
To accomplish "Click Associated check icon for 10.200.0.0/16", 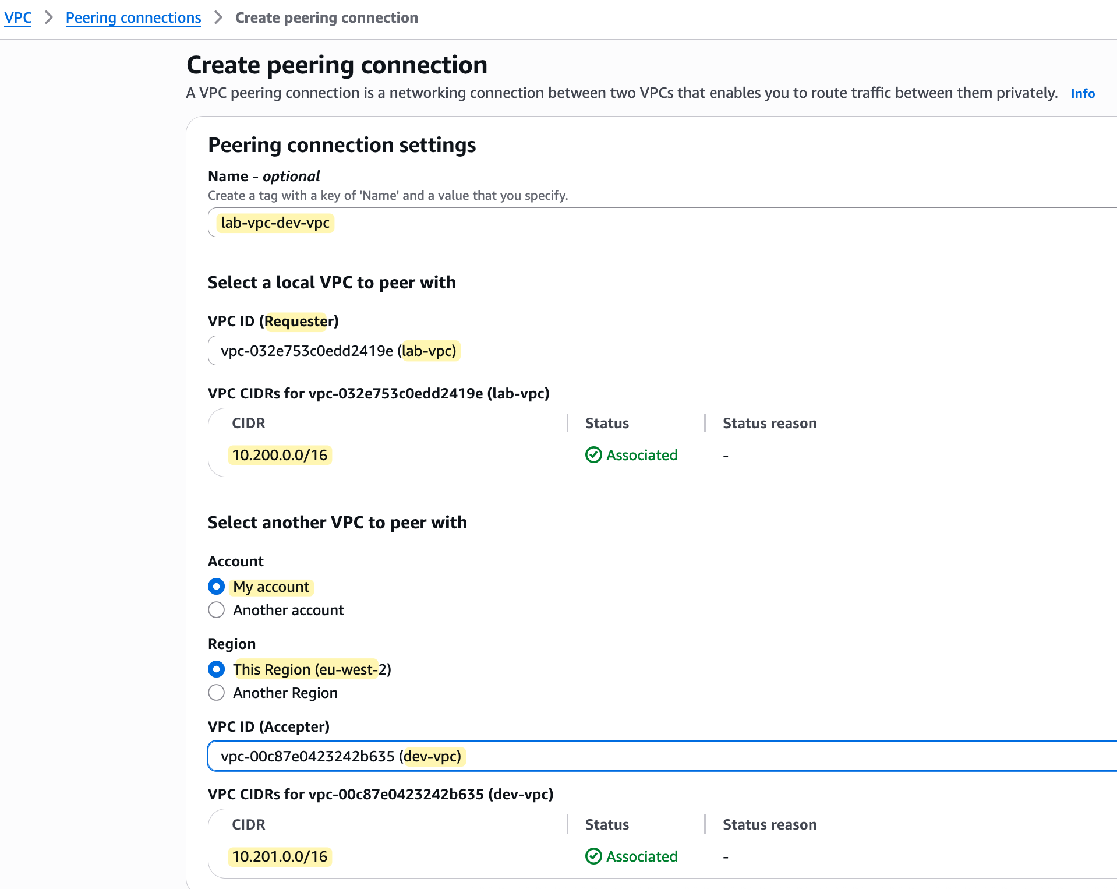I will [593, 455].
